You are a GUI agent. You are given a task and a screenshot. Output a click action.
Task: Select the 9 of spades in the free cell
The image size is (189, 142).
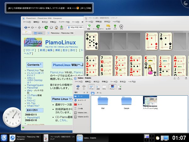(92, 41)
